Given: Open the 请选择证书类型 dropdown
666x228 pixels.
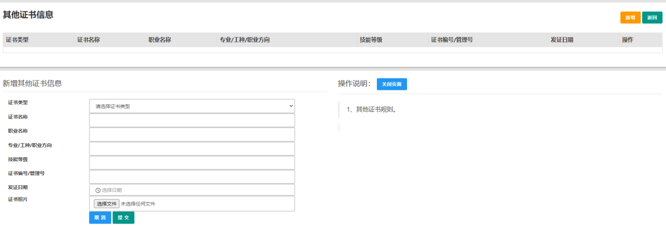Looking at the screenshot, I should pos(191,106).
